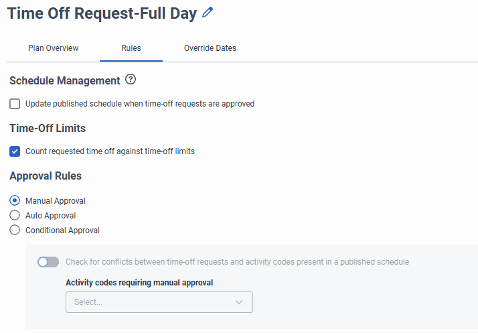Click 'Activity codes requiring manual approval' label
The image size is (478, 333).
point(139,283)
